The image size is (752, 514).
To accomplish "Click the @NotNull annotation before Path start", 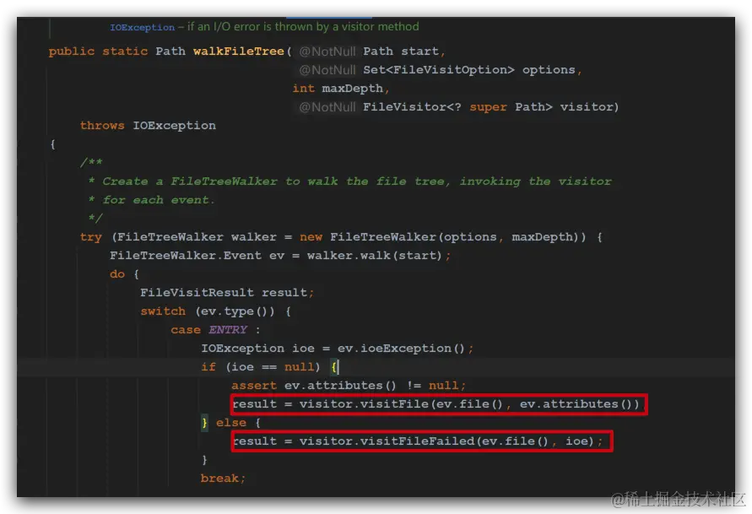I will (x=327, y=51).
